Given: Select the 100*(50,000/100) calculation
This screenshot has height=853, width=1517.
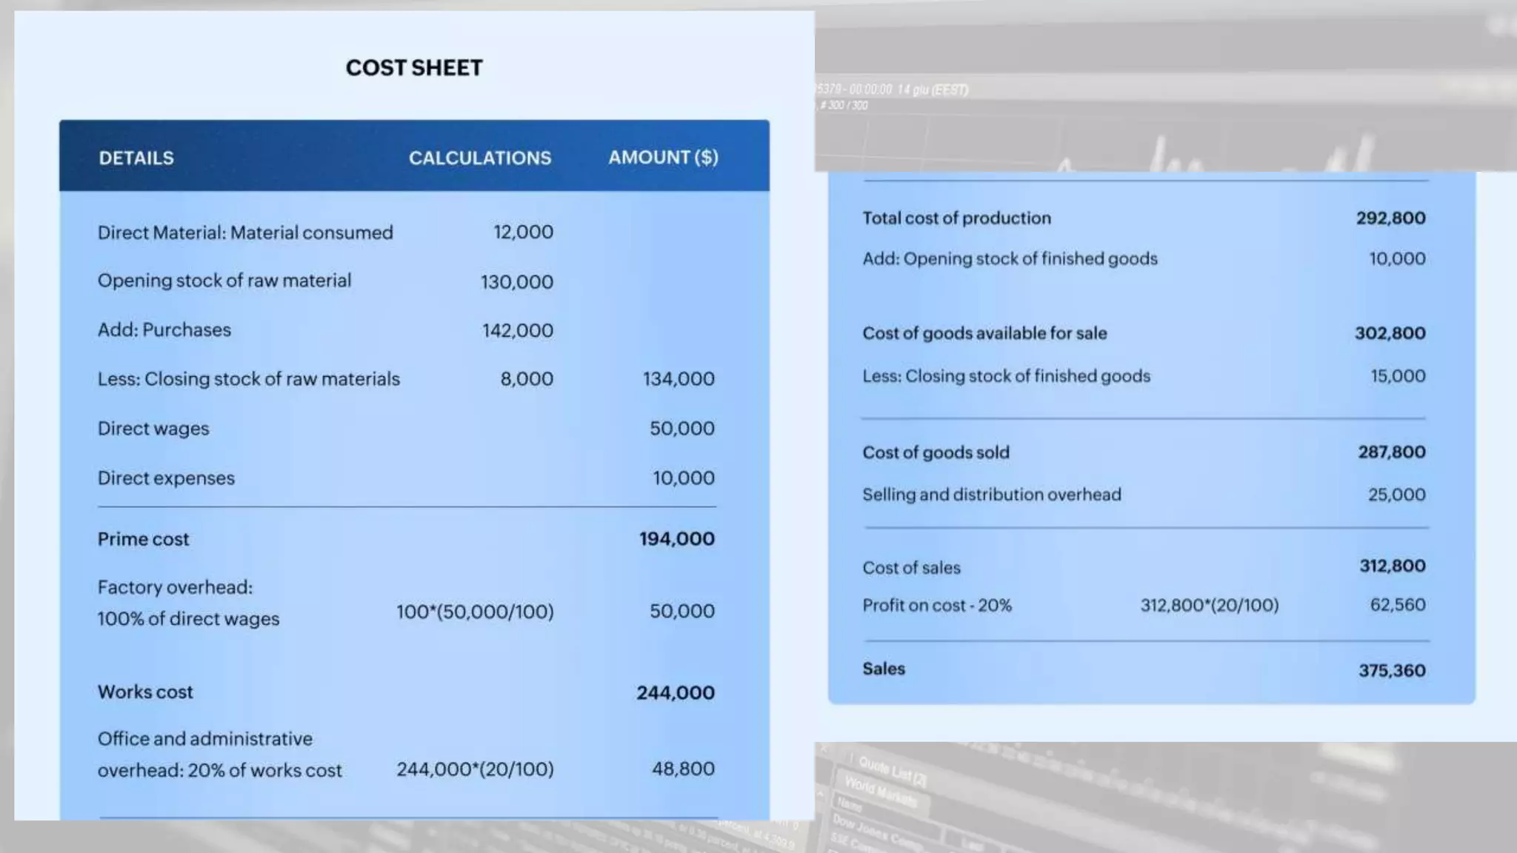Looking at the screenshot, I should [x=475, y=612].
